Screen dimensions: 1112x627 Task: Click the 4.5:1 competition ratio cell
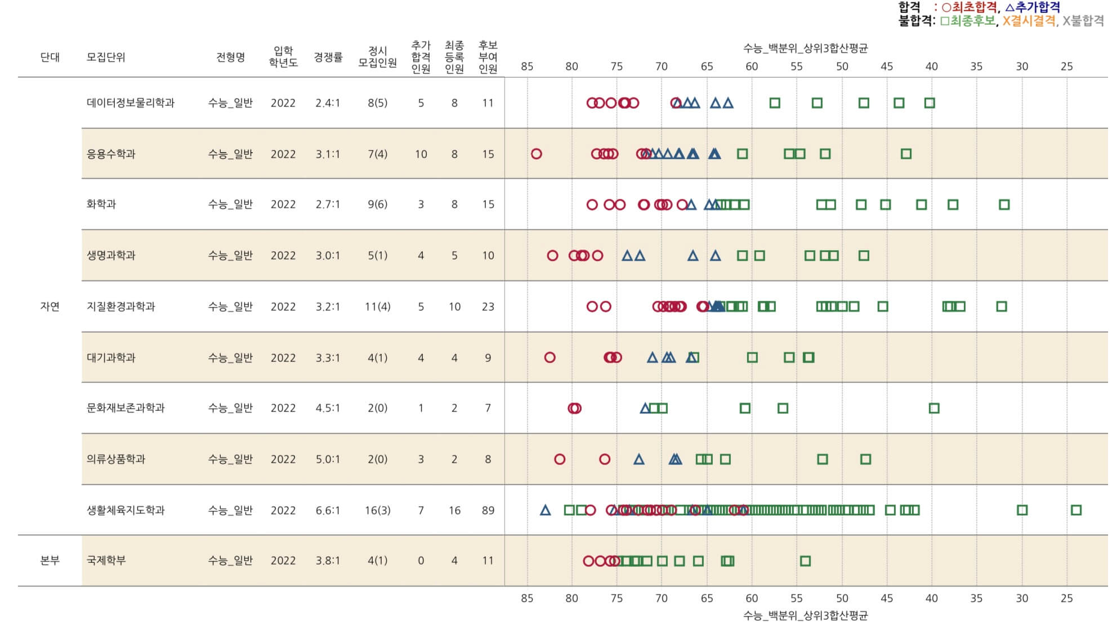click(x=328, y=408)
